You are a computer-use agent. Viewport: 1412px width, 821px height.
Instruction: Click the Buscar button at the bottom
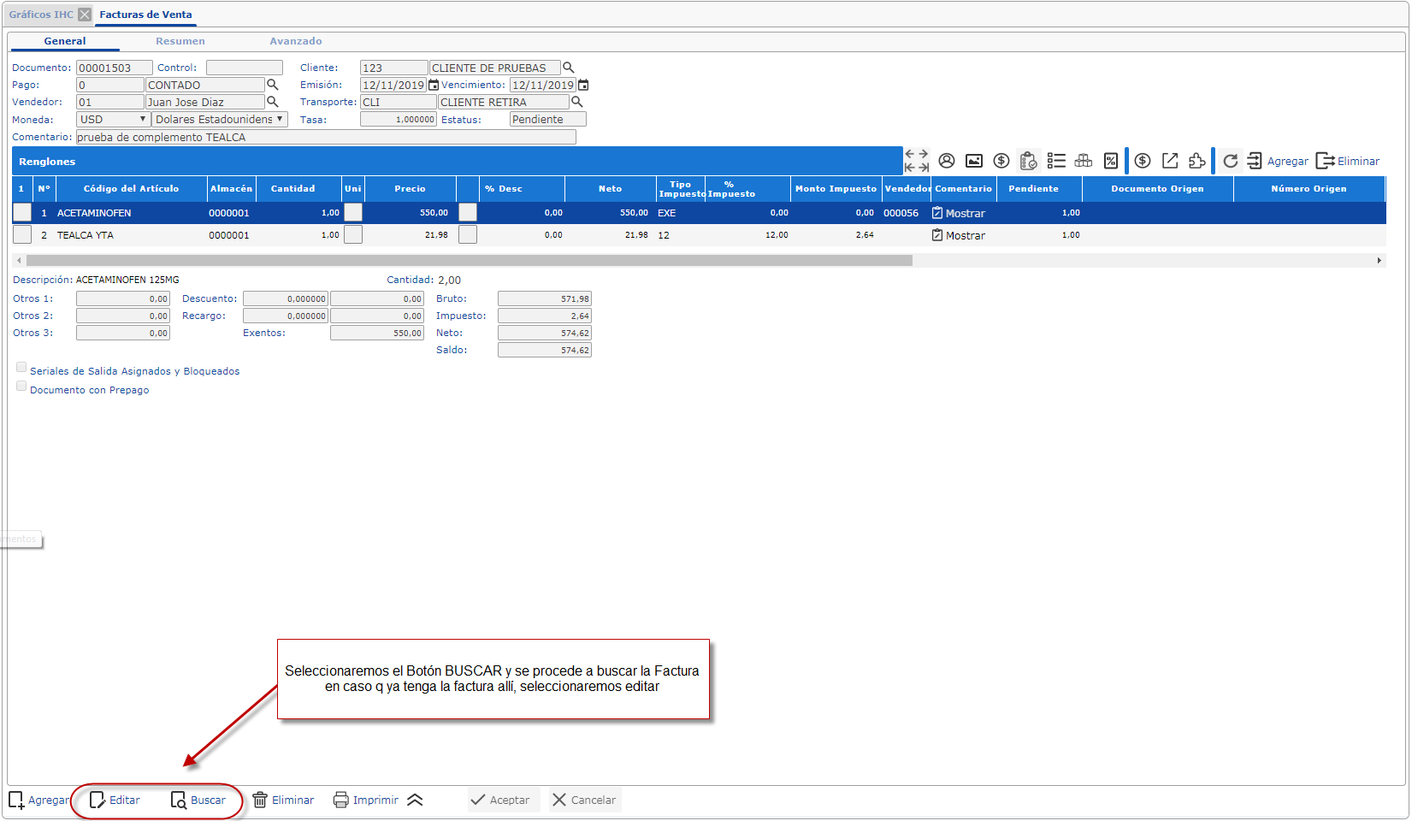point(199,800)
